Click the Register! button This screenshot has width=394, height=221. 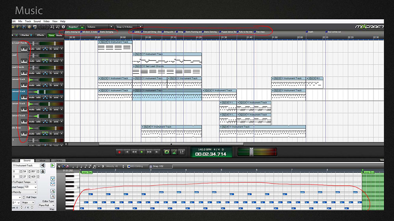(73, 27)
